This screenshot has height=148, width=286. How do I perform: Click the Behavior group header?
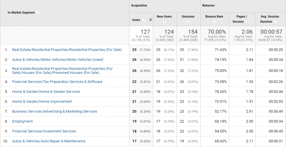pyautogui.click(x=209, y=6)
